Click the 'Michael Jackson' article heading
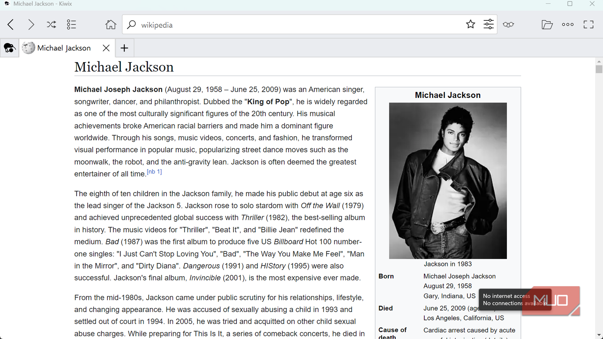 point(124,67)
